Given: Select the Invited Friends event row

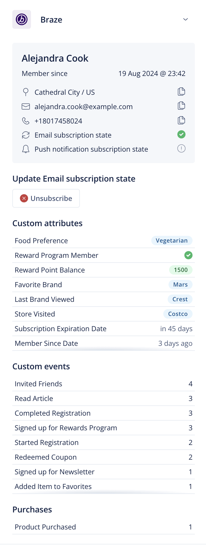Looking at the screenshot, I should point(103,384).
